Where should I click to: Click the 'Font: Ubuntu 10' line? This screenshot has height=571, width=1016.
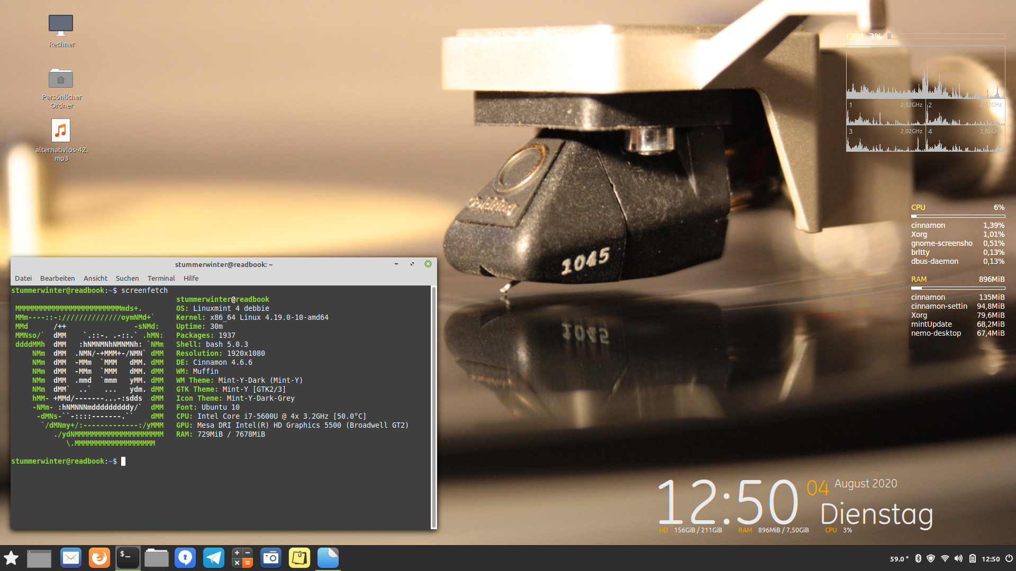(208, 407)
